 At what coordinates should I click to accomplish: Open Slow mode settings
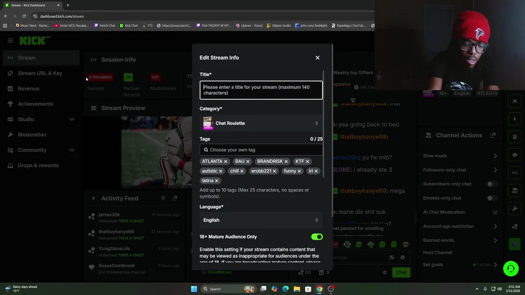(x=460, y=156)
